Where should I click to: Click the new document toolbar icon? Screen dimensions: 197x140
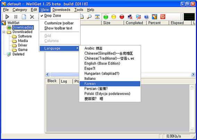[24, 17]
